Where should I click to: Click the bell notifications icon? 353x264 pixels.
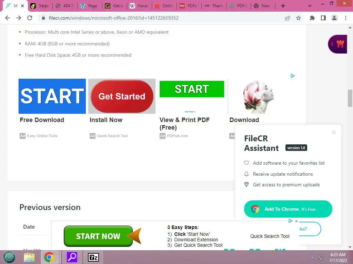246,174
